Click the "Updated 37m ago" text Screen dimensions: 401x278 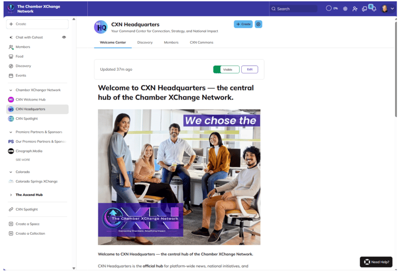point(116,69)
